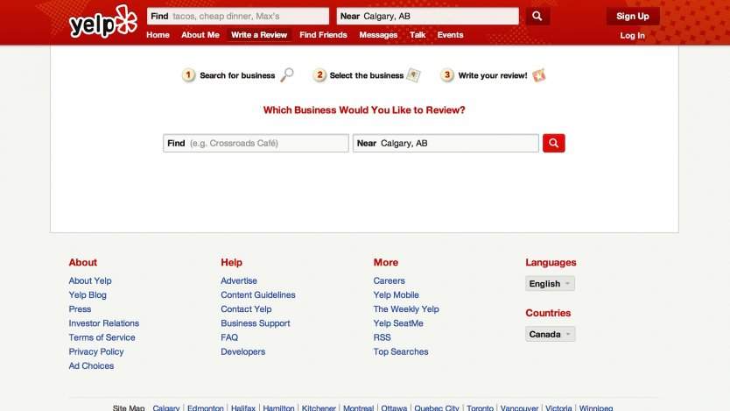Go to Find Friends in navigation
The width and height of the screenshot is (730, 411).
point(323,35)
